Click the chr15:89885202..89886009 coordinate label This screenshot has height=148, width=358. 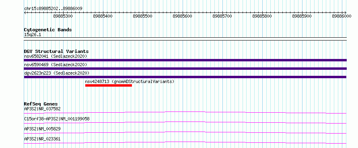tap(53, 9)
